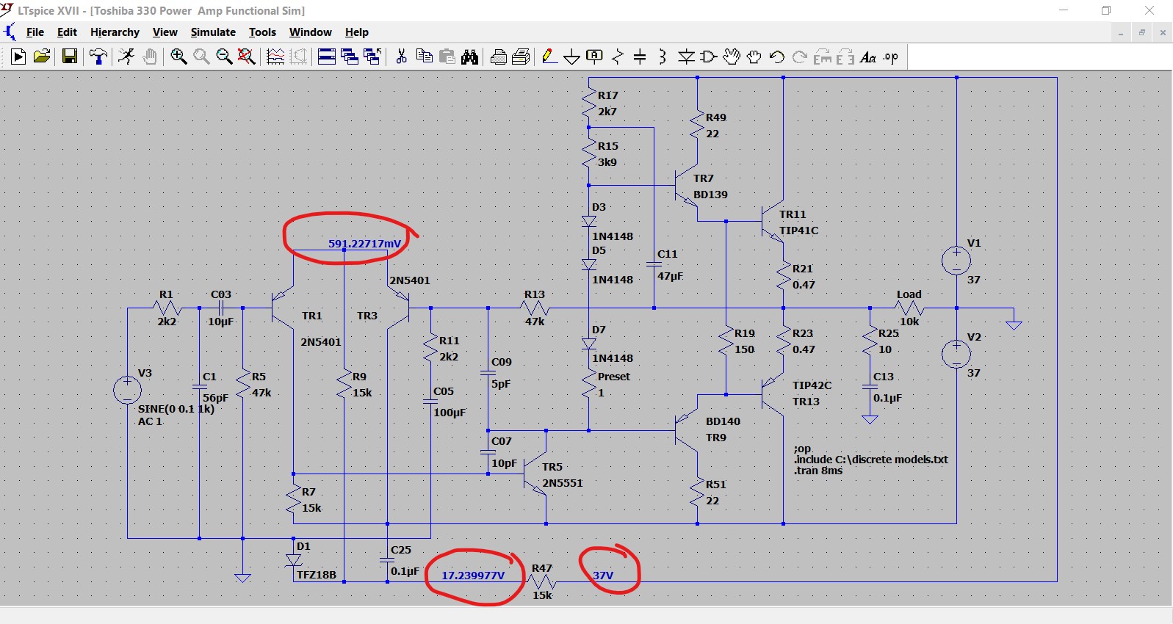
Task: Open Find with binoculars icon
Action: coord(469,57)
